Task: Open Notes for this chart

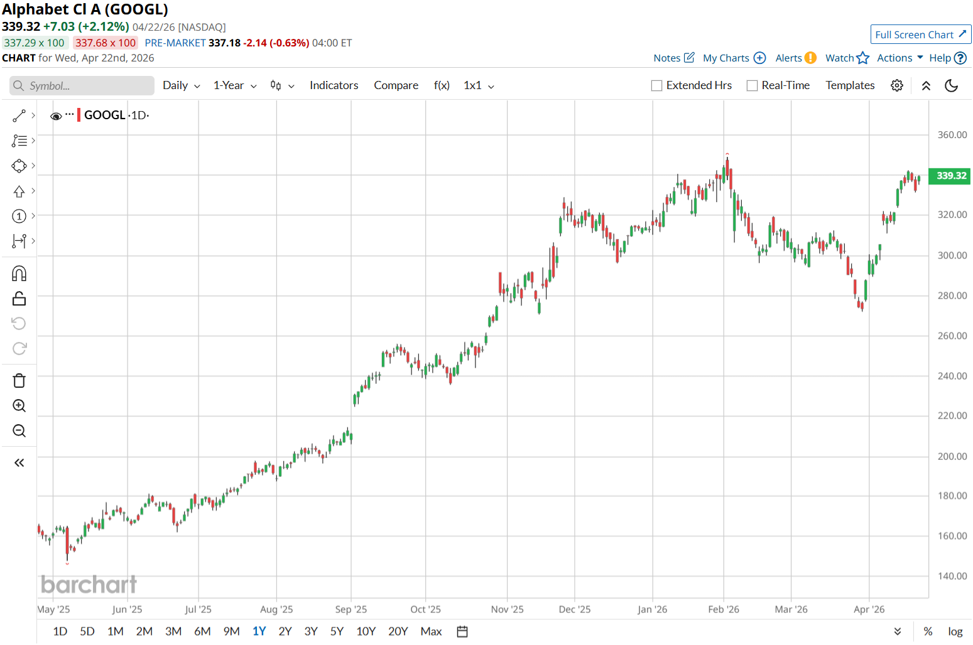Action: tap(674, 58)
